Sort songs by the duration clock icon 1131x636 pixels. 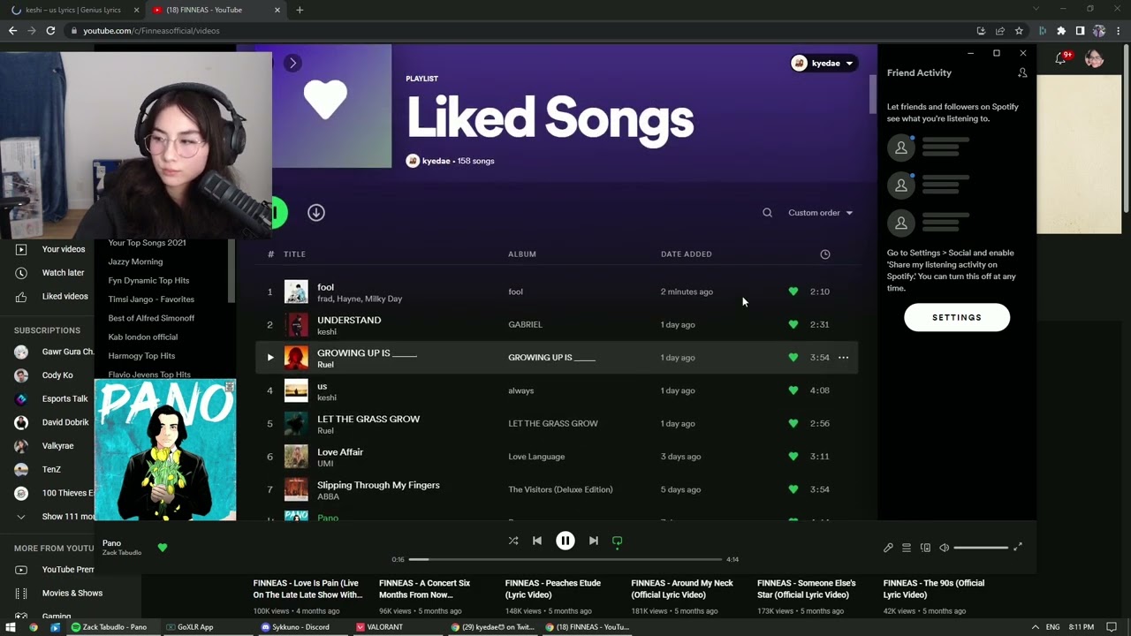[x=825, y=254]
